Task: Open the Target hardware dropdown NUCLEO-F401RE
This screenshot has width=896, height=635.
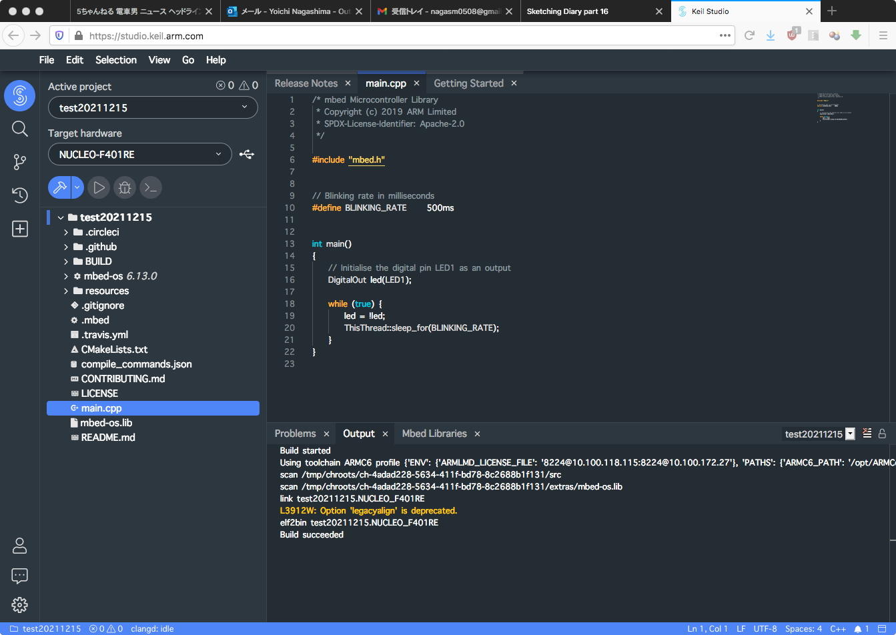Action: coord(140,154)
